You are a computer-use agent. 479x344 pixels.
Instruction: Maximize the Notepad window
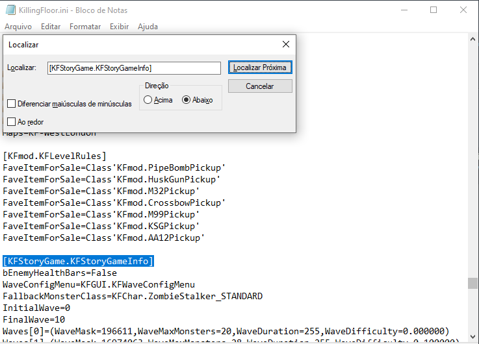tap(433, 10)
